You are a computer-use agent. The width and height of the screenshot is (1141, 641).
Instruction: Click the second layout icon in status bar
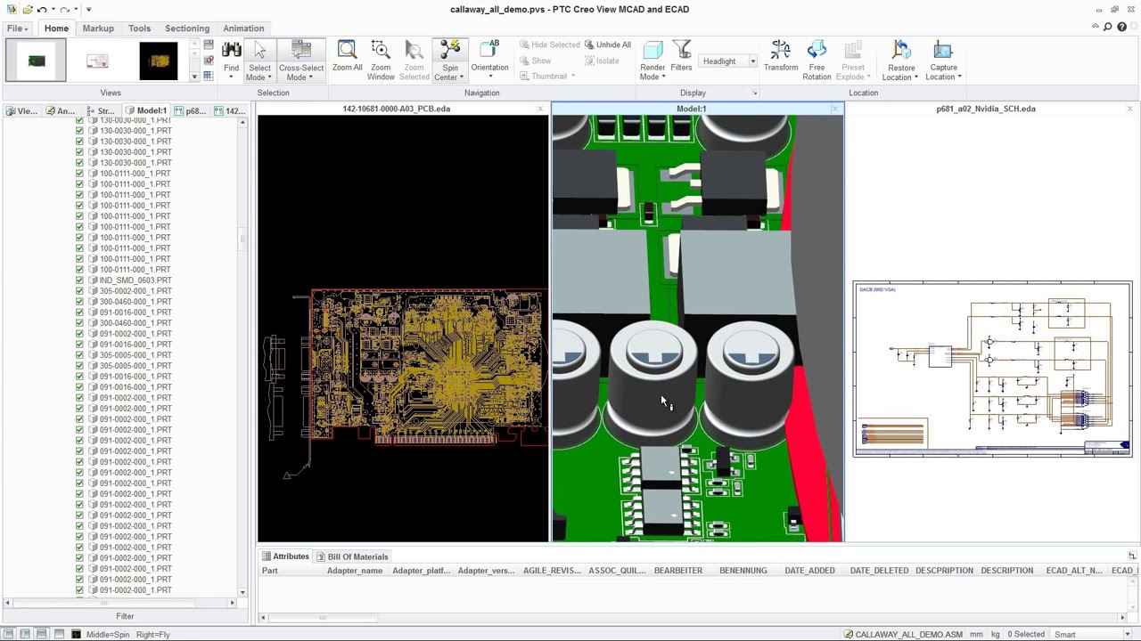[x=25, y=634]
